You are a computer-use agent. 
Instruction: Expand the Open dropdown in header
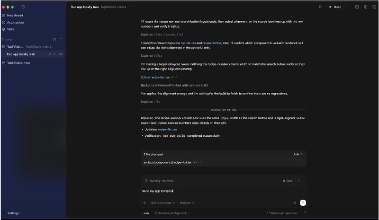337,7
